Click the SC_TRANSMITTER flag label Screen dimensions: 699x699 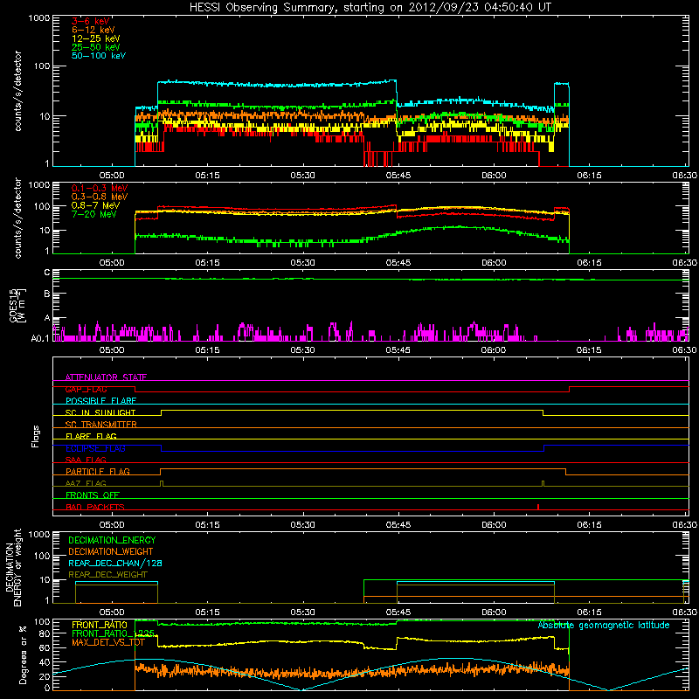tap(101, 425)
